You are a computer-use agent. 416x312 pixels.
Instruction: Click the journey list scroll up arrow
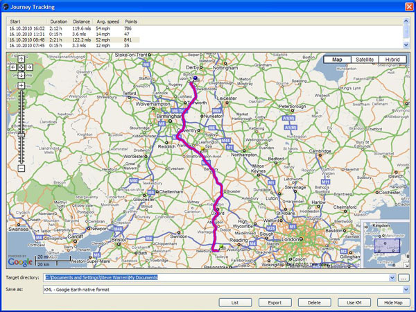tap(406, 21)
